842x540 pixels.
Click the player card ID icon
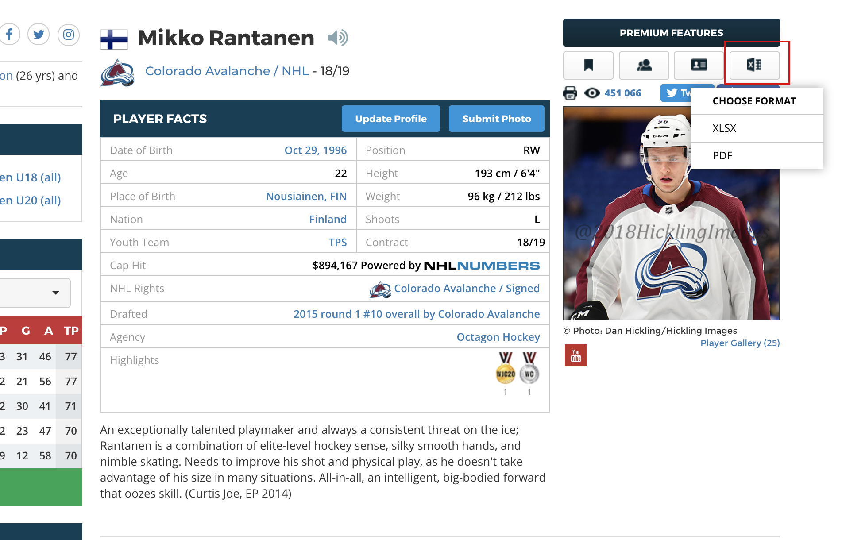click(699, 65)
